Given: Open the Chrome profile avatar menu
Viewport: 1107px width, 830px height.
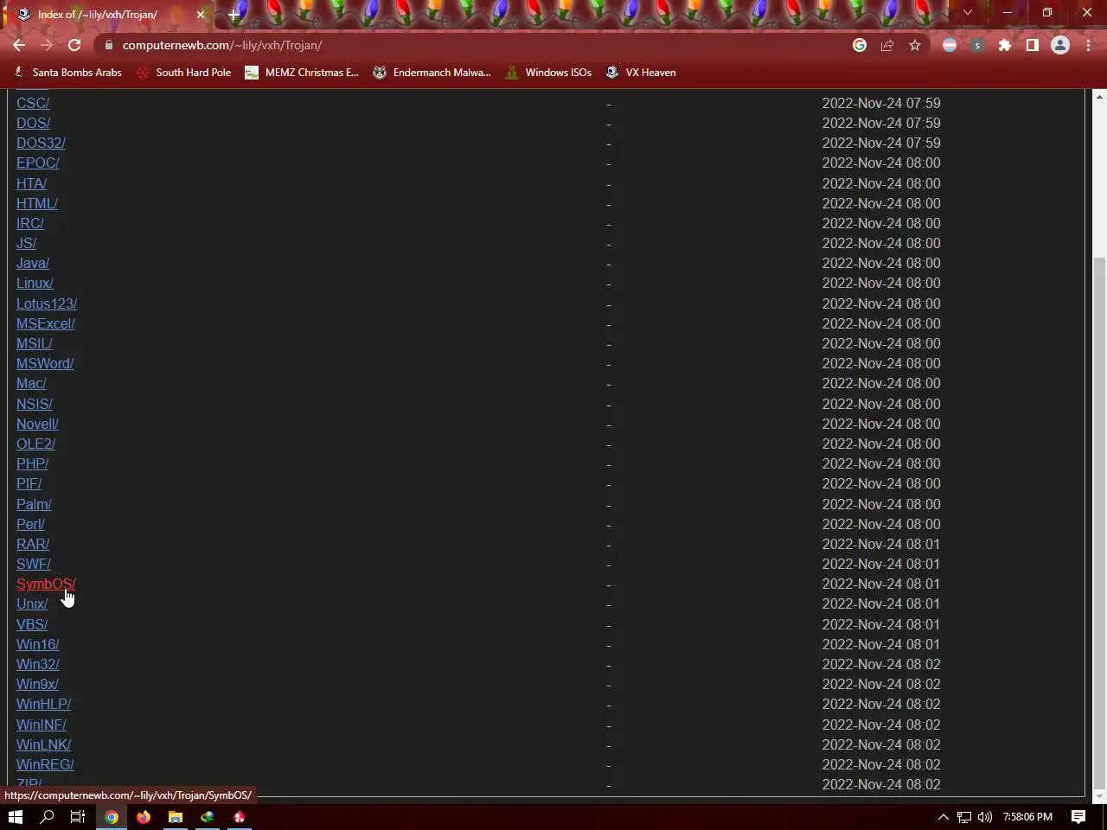Looking at the screenshot, I should tap(1060, 45).
